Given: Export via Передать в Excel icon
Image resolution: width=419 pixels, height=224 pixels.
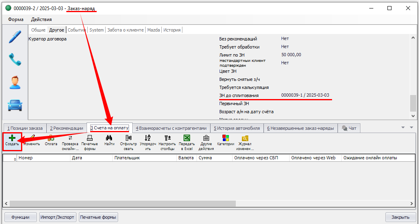Looking at the screenshot, I should [186, 138].
